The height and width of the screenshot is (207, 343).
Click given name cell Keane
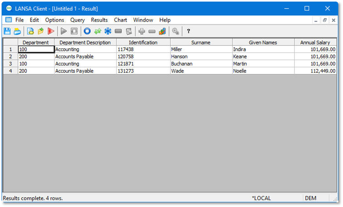(x=263, y=56)
